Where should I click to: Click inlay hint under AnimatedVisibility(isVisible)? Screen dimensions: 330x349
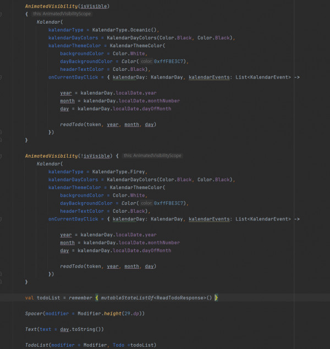62,14
